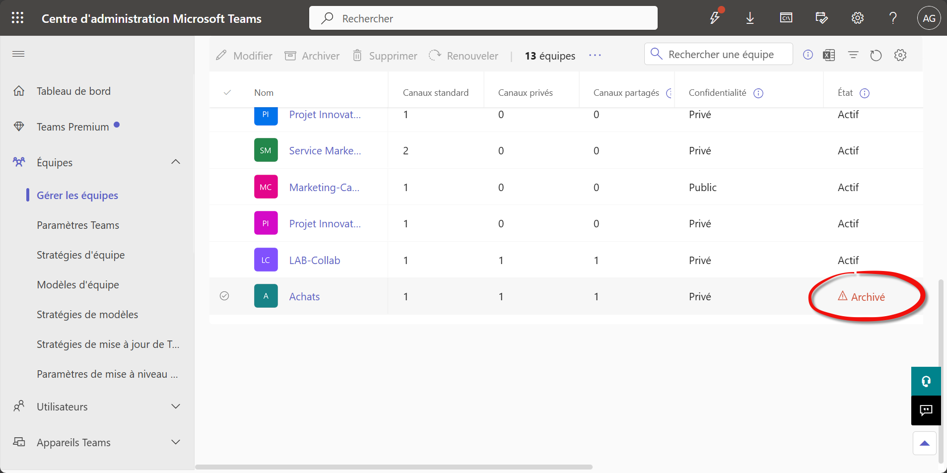Refresh the teams list
Viewport: 947px width, 473px height.
coord(876,55)
